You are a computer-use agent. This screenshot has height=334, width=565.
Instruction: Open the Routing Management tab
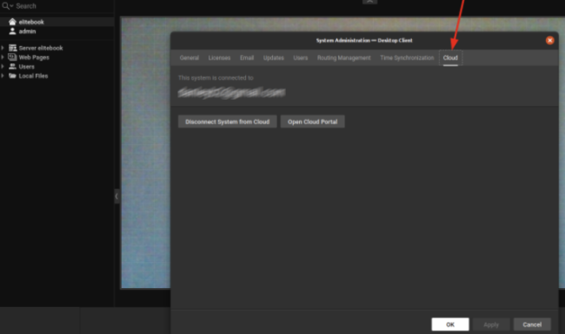[343, 58]
